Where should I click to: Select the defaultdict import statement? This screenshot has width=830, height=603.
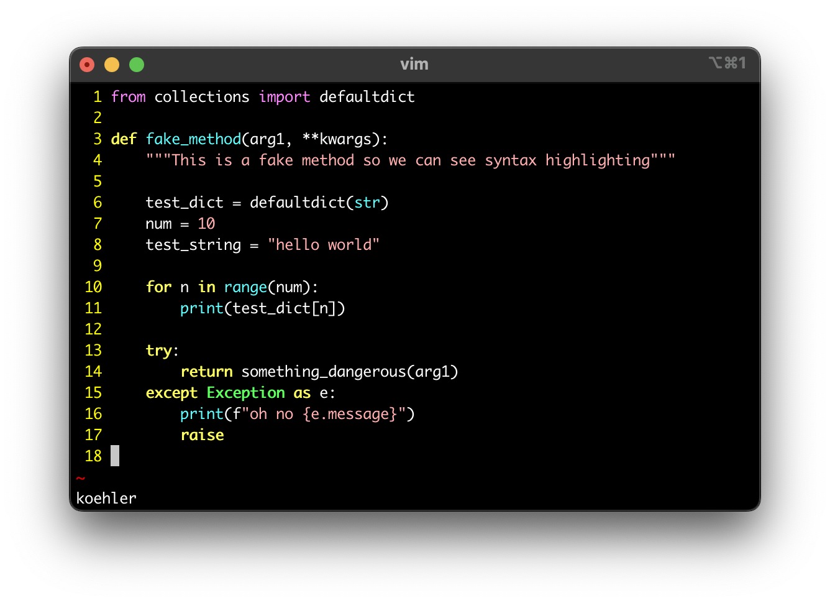click(262, 96)
